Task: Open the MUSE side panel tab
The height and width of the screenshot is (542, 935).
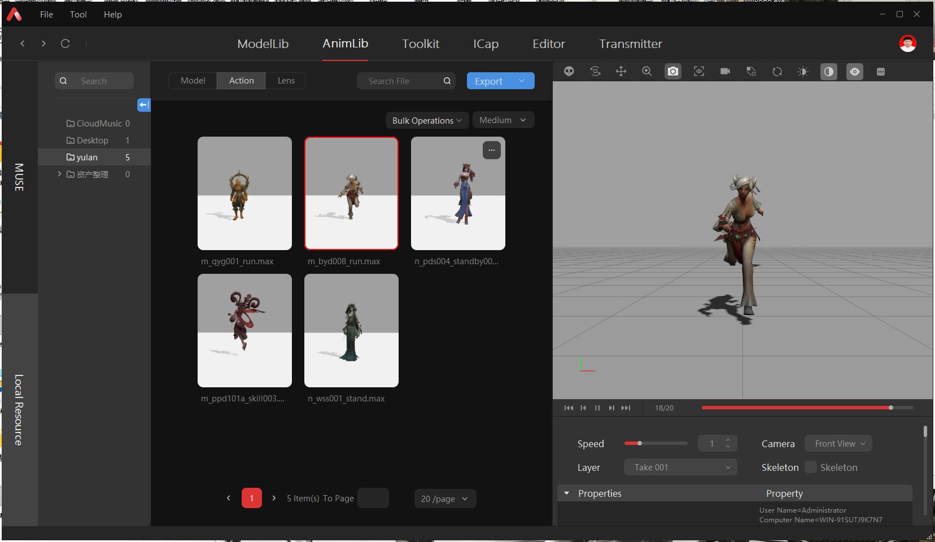Action: (20, 177)
